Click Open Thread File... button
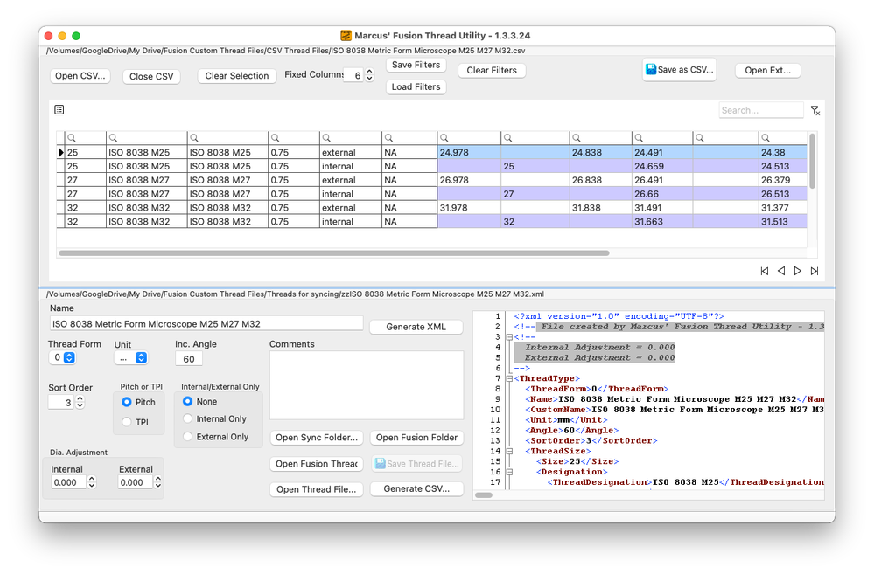 (x=317, y=489)
